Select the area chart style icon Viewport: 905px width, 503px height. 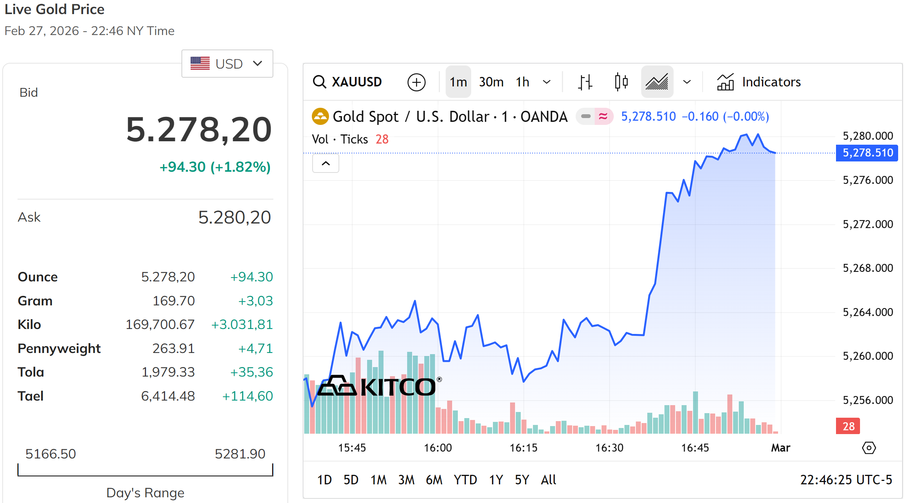click(x=657, y=82)
